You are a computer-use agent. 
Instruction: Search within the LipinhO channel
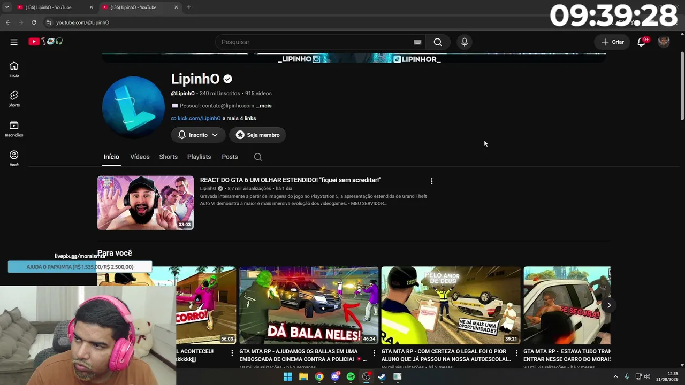pos(258,157)
